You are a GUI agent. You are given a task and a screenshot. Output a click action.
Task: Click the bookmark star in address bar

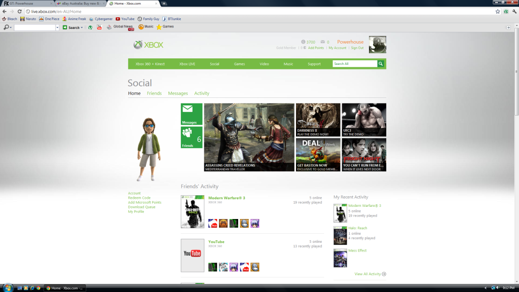[x=498, y=11]
